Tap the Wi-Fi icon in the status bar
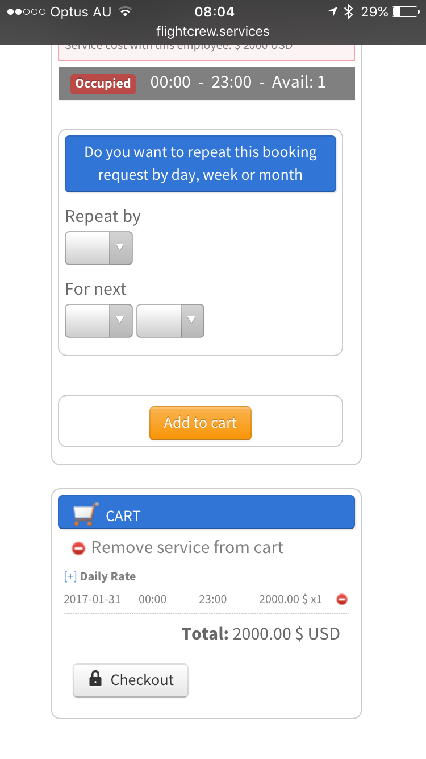This screenshot has height=759, width=426. point(126,11)
